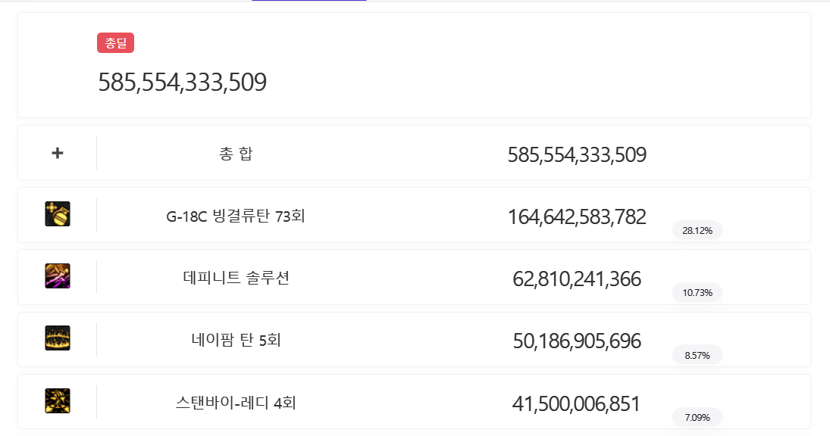Image resolution: width=830 pixels, height=436 pixels.
Task: Select the 네이팜 탄 flame skill icon
Action: click(x=58, y=338)
